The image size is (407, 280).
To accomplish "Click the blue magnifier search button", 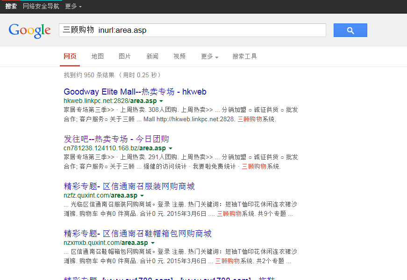I will 350,30.
